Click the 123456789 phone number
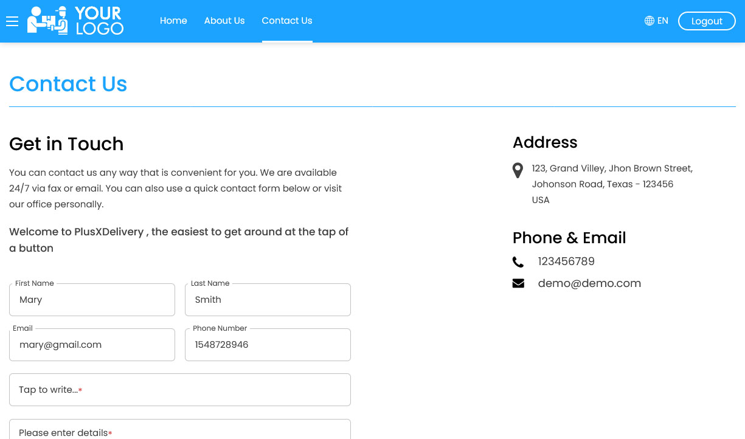The width and height of the screenshot is (745, 439). (x=566, y=261)
